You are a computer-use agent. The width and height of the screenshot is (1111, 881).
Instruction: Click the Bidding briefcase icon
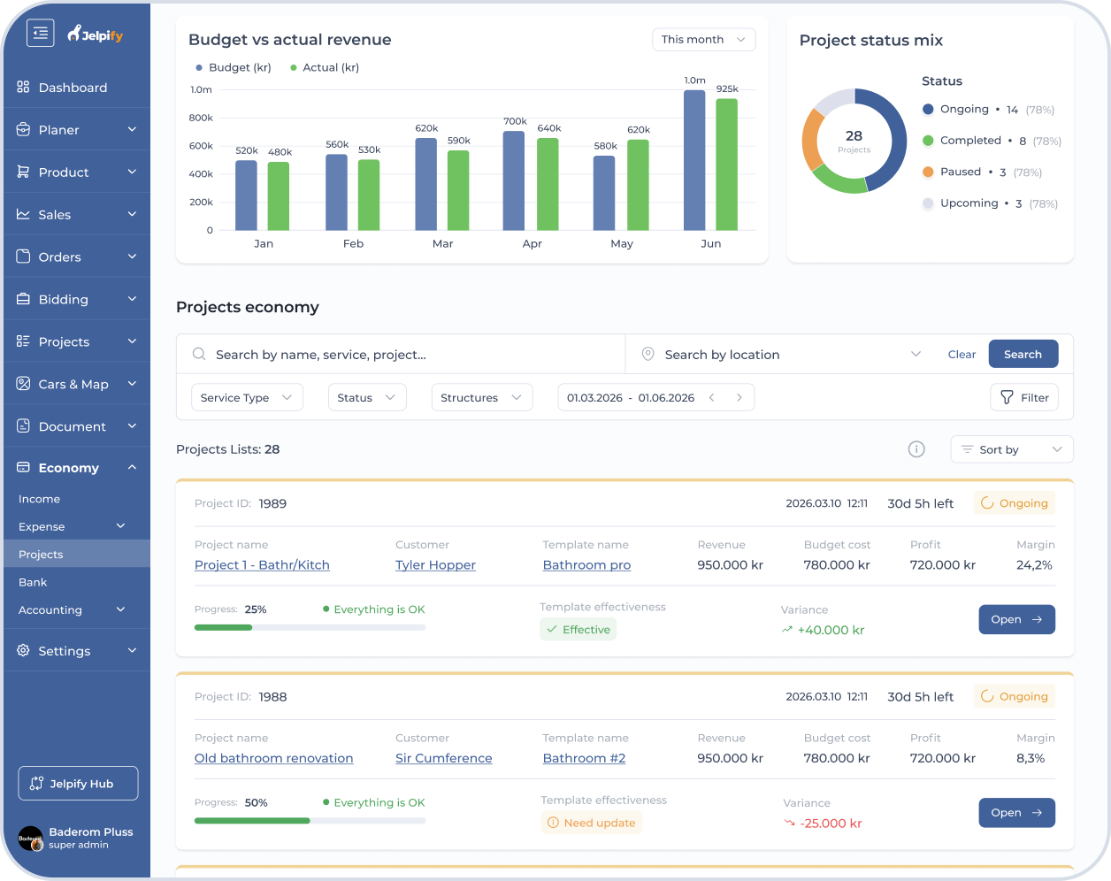(23, 299)
